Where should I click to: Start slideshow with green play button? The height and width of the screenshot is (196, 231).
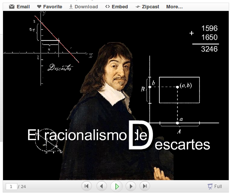pos(117,187)
